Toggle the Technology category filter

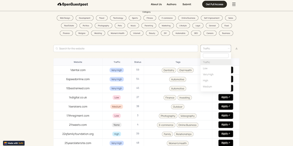click(118, 18)
